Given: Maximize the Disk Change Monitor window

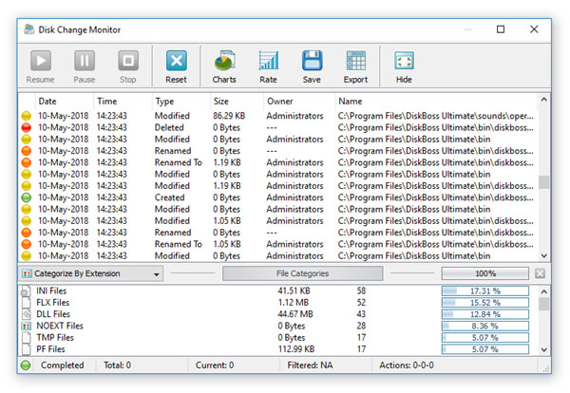Looking at the screenshot, I should click(x=501, y=29).
